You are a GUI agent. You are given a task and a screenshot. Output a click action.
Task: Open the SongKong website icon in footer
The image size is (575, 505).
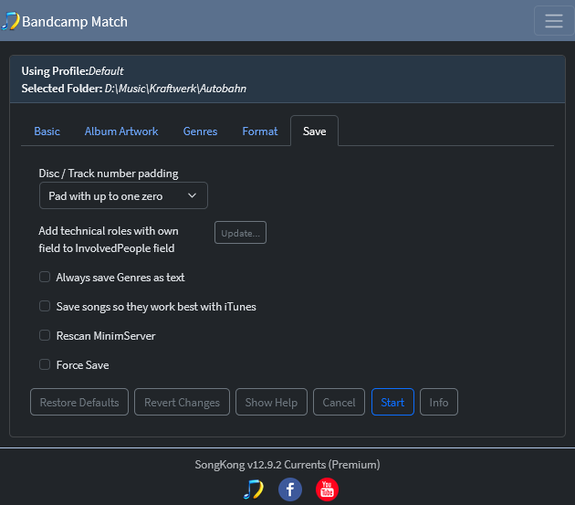pos(254,489)
